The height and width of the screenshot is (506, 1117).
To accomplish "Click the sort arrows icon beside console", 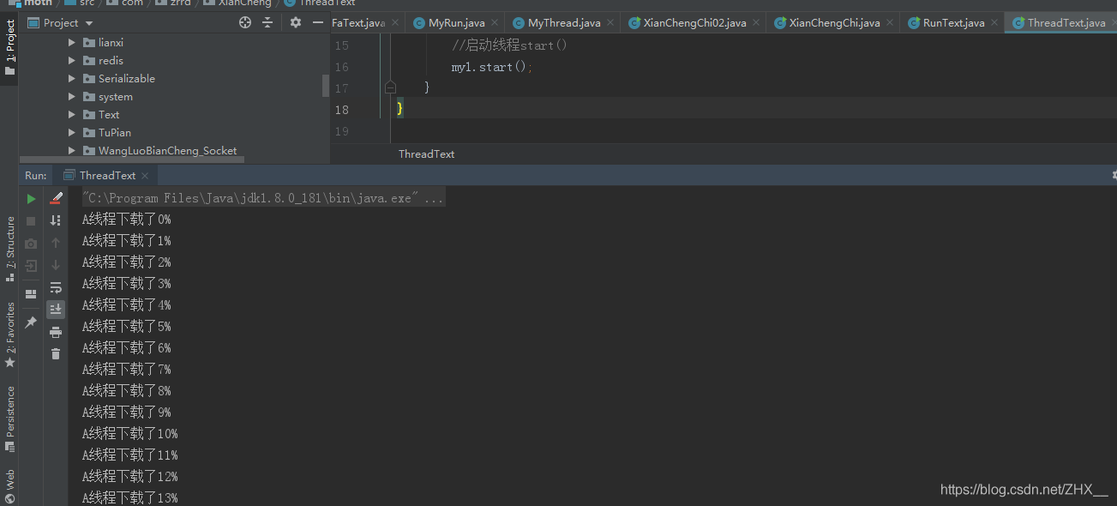I will click(x=56, y=220).
